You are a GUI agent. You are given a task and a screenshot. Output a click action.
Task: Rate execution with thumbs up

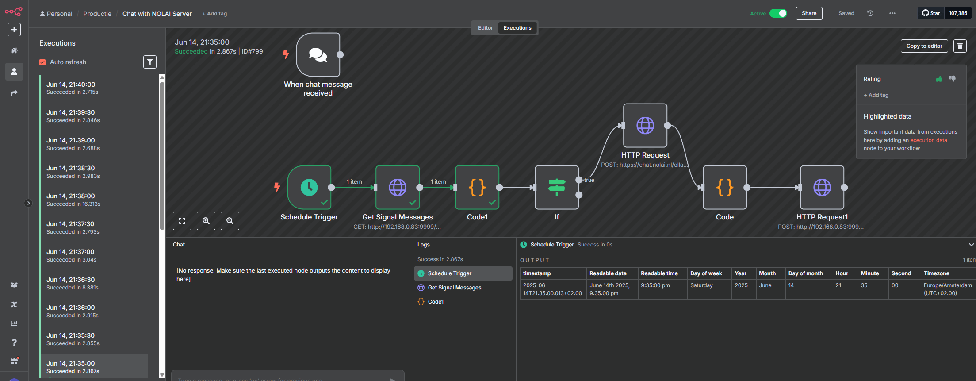click(939, 79)
